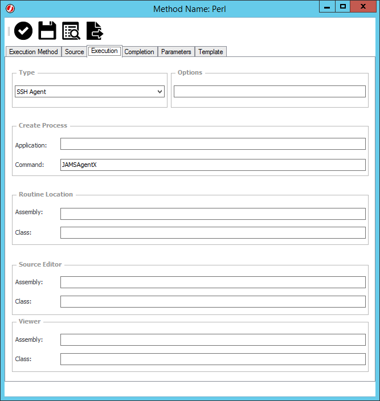Click Viewer Class field

pyautogui.click(x=213, y=359)
